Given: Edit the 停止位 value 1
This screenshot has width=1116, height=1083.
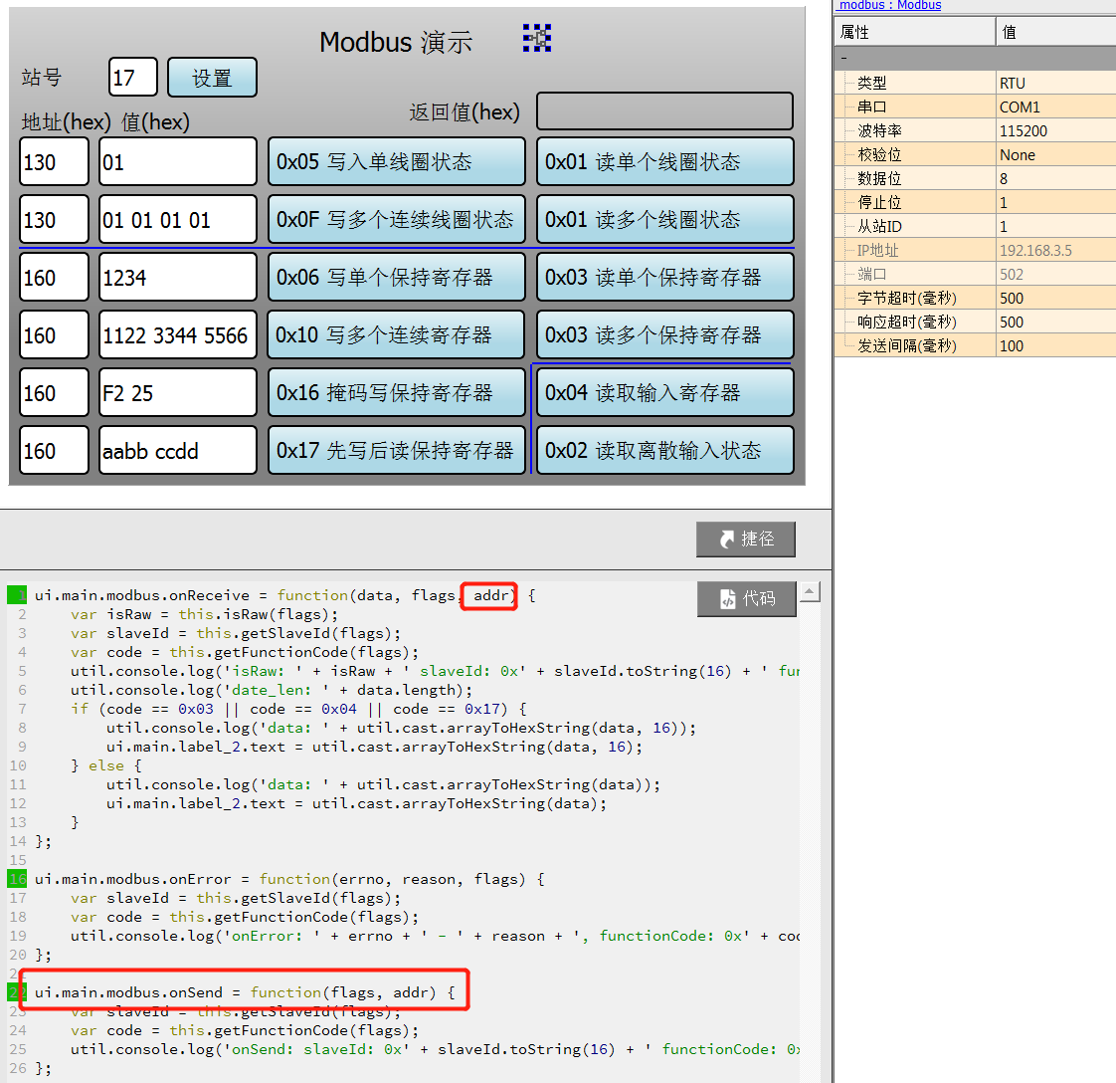Looking at the screenshot, I should pyautogui.click(x=1056, y=202).
